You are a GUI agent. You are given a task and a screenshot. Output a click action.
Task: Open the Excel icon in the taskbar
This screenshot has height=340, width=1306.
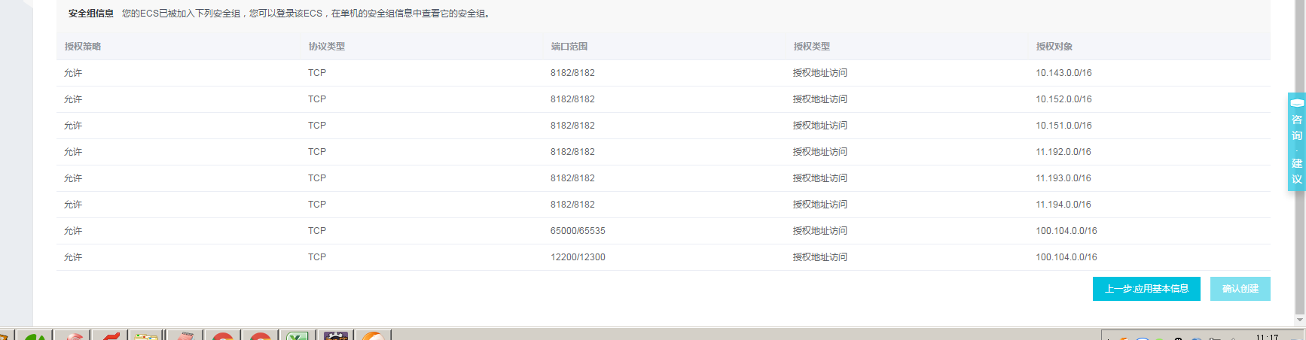click(297, 335)
